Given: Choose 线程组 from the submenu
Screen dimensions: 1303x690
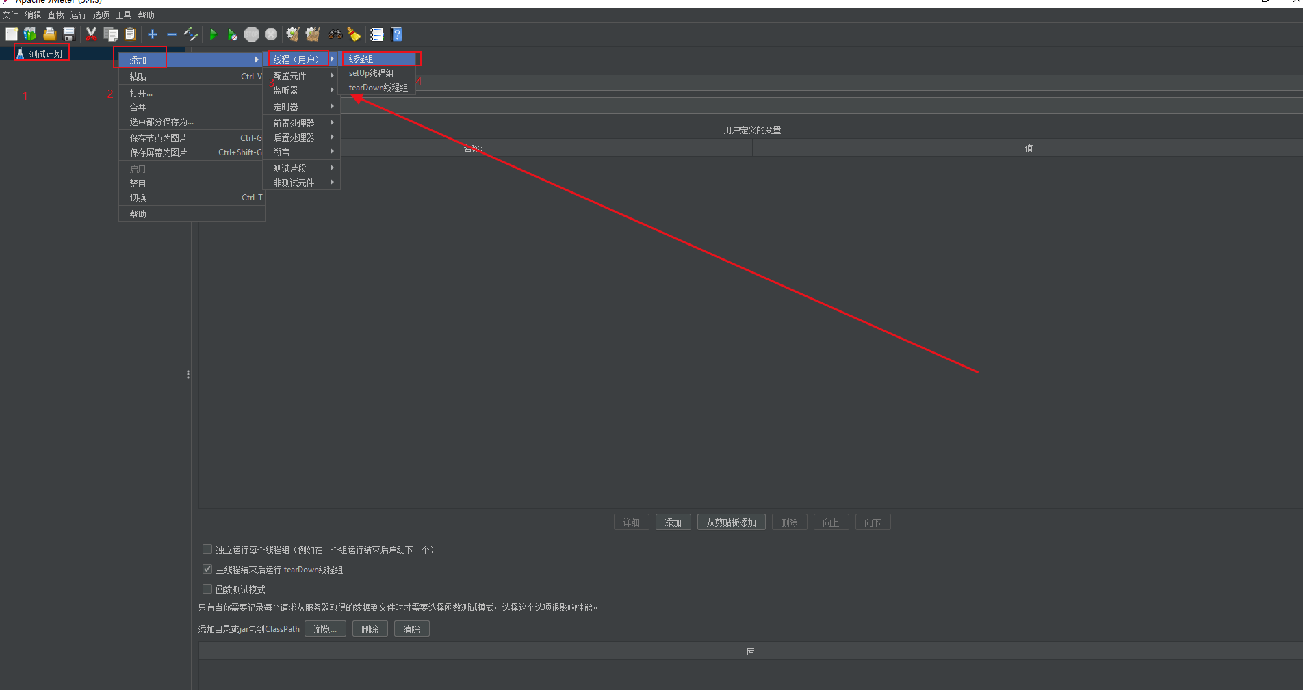Looking at the screenshot, I should tap(377, 59).
